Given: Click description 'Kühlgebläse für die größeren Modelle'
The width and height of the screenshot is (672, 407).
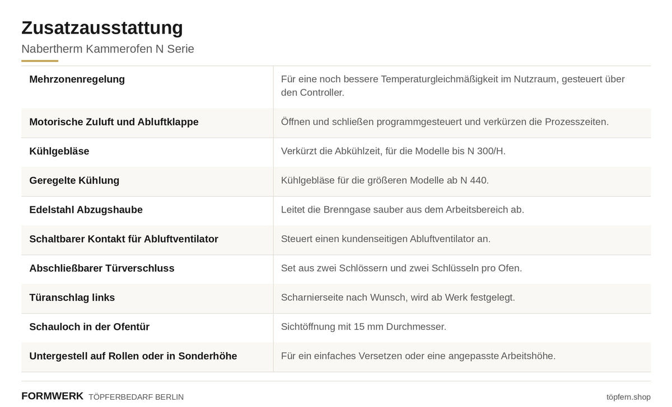Looking at the screenshot, I should pos(385,181).
